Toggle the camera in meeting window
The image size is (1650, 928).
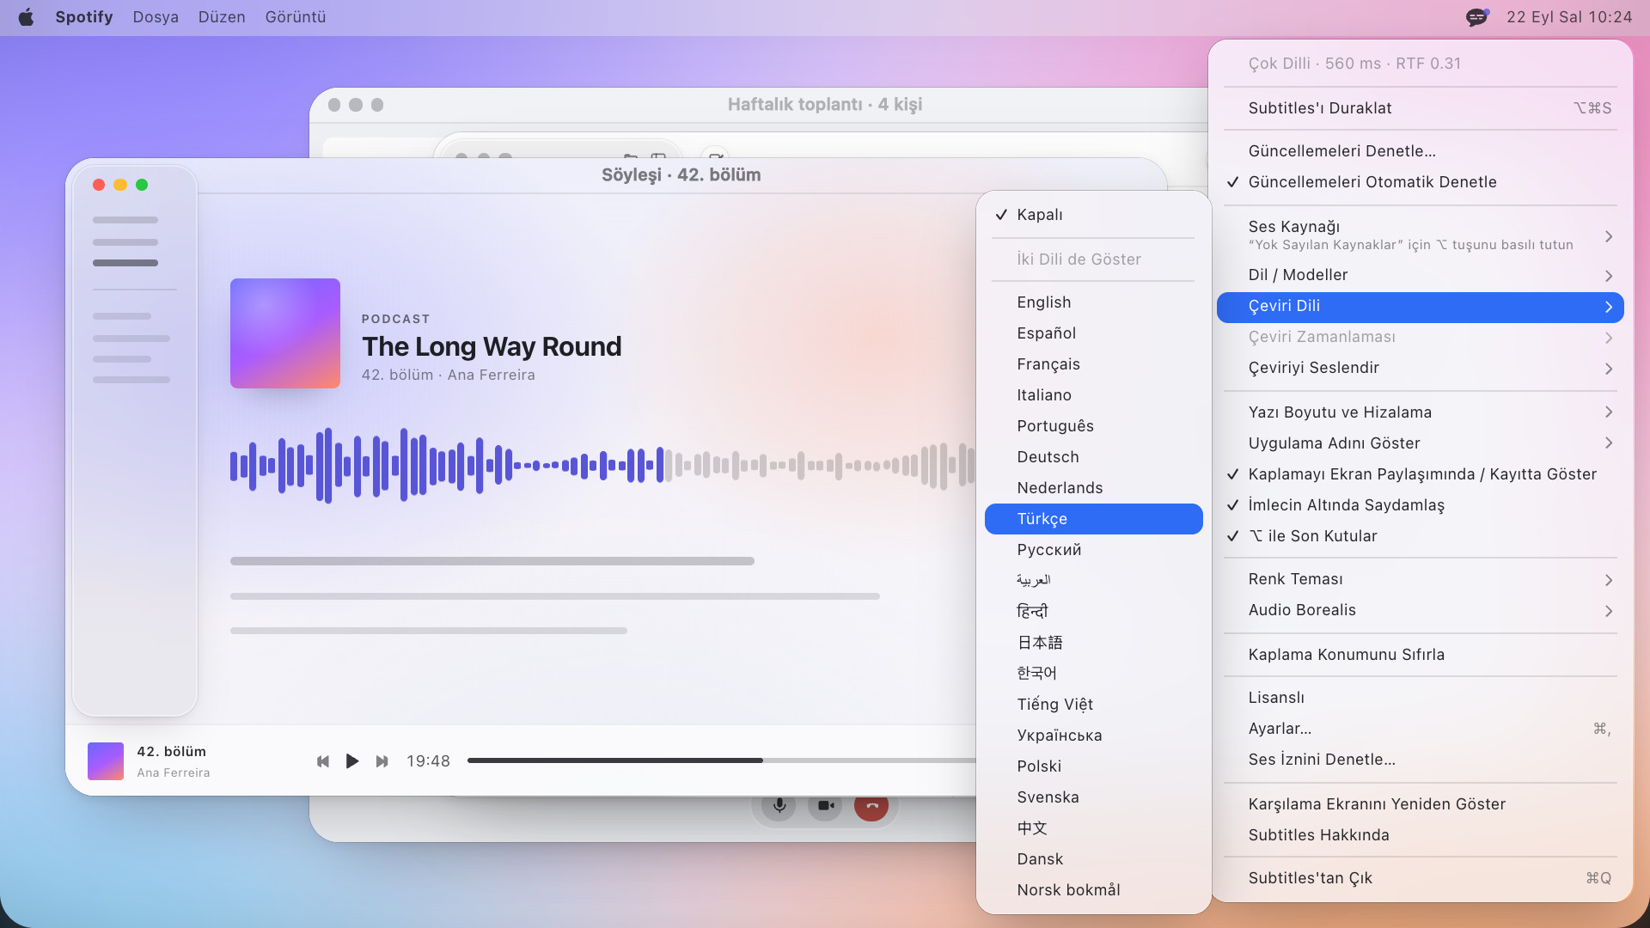coord(825,806)
